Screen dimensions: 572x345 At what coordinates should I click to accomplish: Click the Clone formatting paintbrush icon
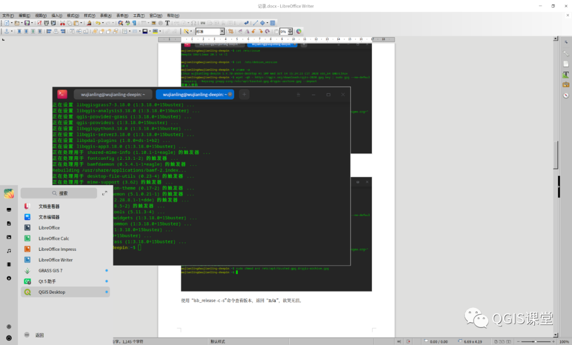(x=89, y=23)
